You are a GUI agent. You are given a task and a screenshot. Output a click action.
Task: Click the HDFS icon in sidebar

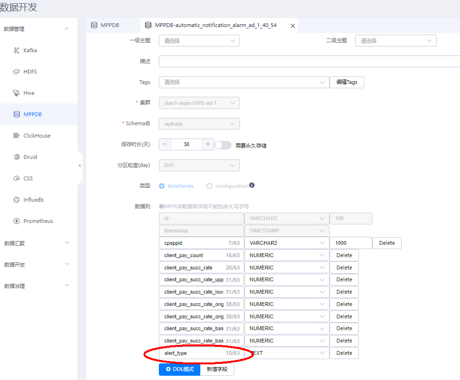point(17,72)
